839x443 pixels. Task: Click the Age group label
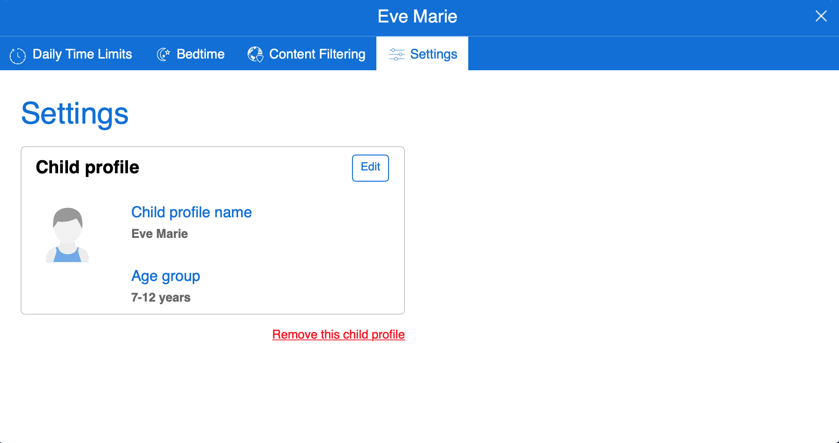[x=165, y=276]
